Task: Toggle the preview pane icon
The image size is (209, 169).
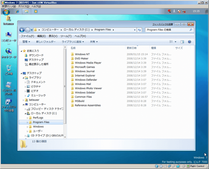Action: point(182,42)
